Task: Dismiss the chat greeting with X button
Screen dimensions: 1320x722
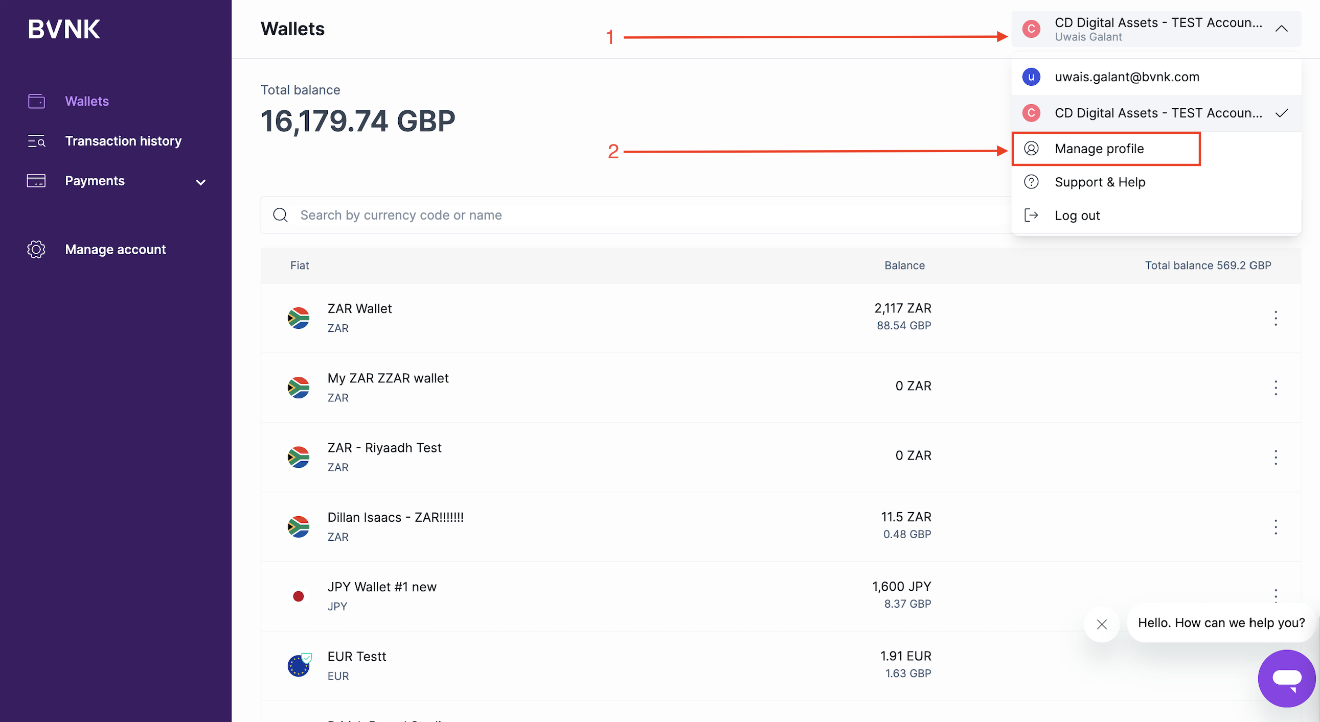Action: point(1102,624)
